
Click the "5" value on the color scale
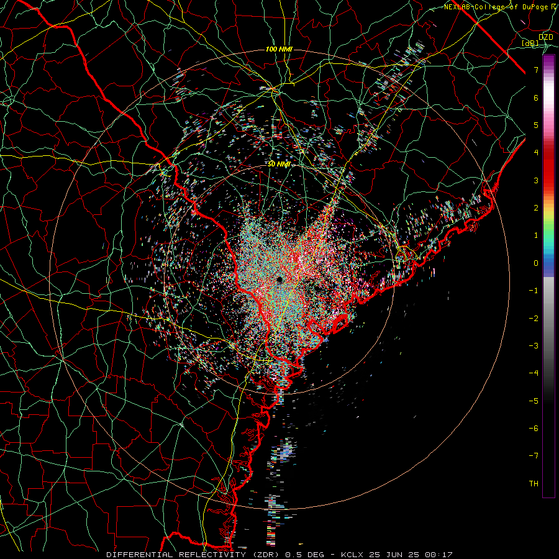pyautogui.click(x=536, y=125)
